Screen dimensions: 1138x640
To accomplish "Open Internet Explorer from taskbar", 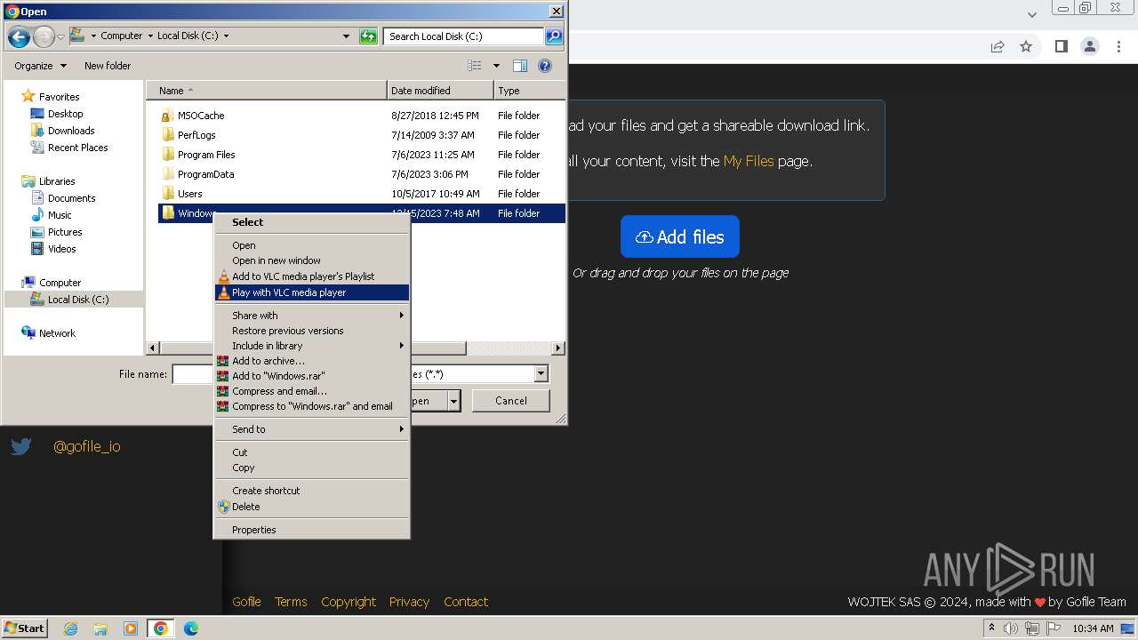I will (71, 628).
